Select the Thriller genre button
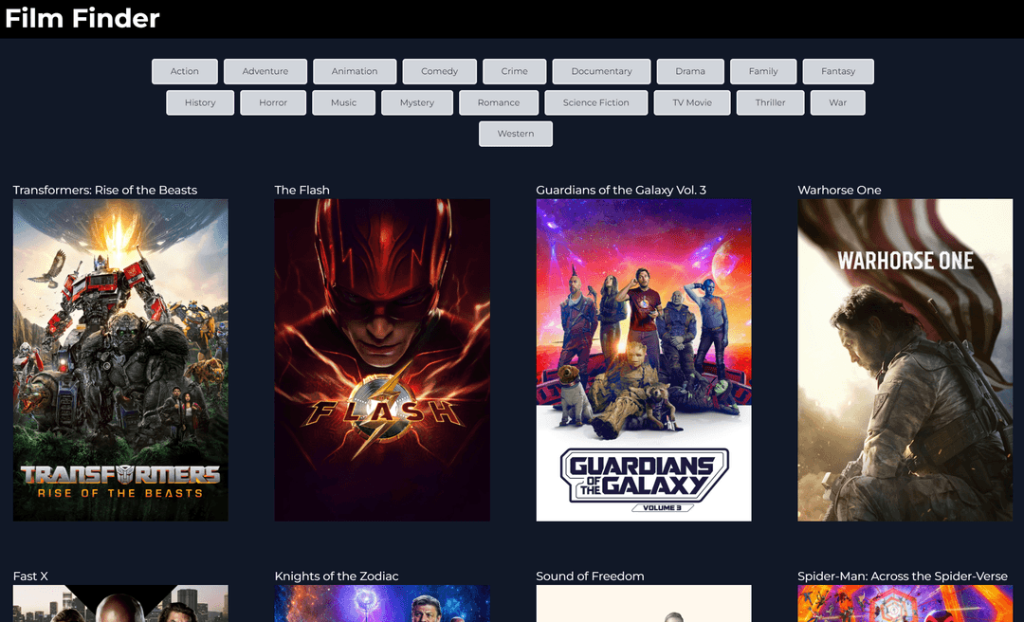The image size is (1024, 622). [x=771, y=102]
